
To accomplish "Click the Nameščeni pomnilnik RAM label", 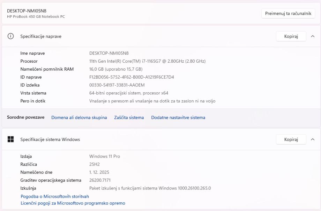I will 47,69.
